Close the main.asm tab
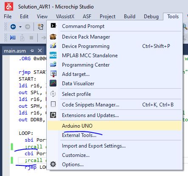Viewport: 188px width, 176px height. click(40, 50)
